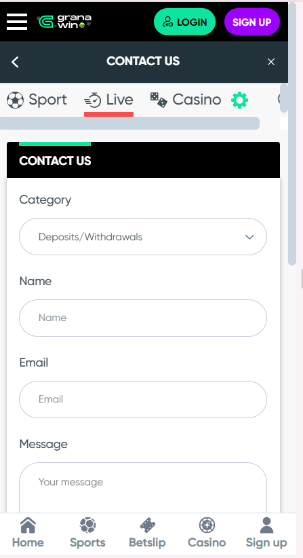Switch to the Sport tab
303x558 pixels.
point(37,100)
